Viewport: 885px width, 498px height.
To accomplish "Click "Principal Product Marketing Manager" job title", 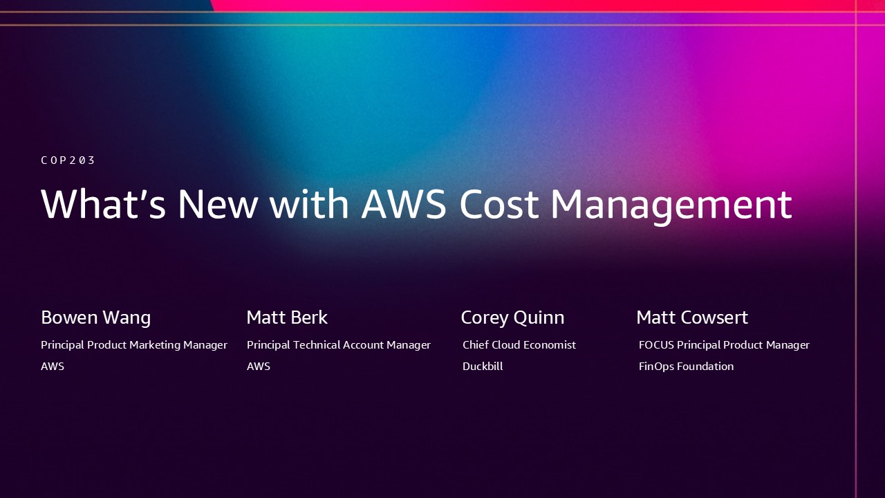I will 134,344.
